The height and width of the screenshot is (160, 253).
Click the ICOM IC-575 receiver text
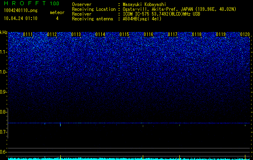[x=161, y=14]
